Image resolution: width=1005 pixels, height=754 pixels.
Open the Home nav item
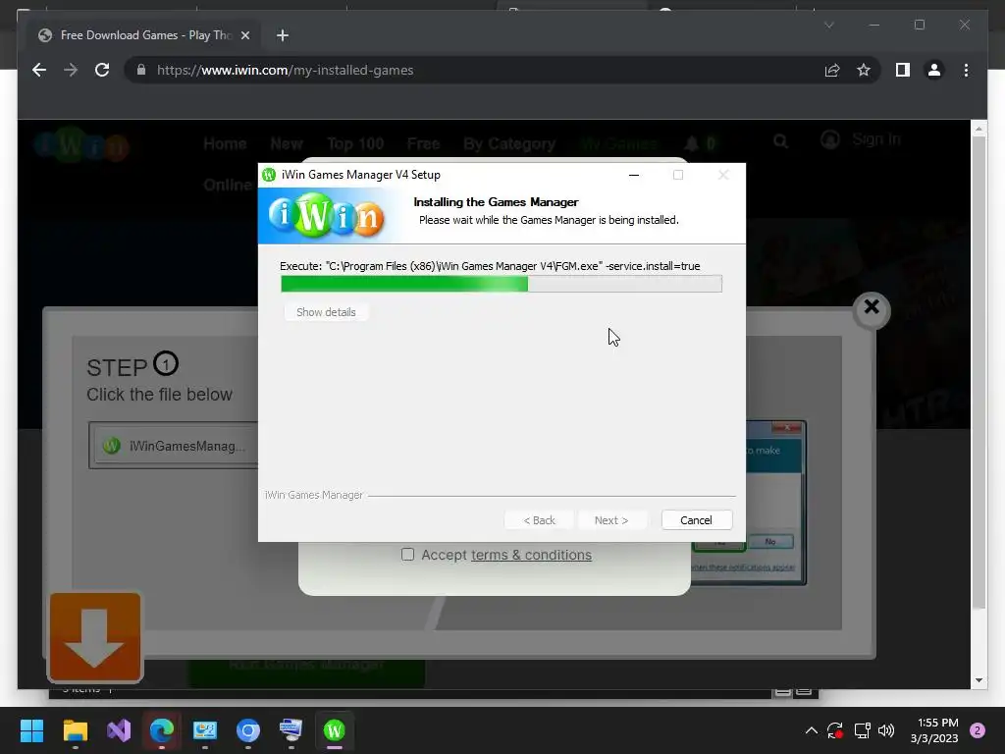[x=225, y=143]
